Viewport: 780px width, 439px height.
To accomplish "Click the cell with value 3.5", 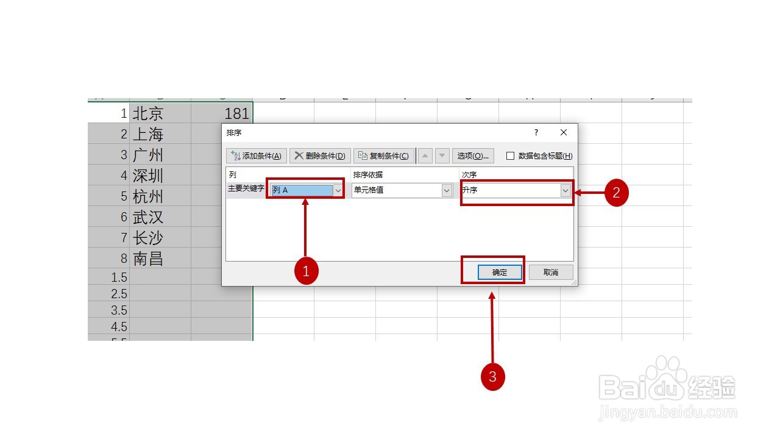I will pos(108,310).
